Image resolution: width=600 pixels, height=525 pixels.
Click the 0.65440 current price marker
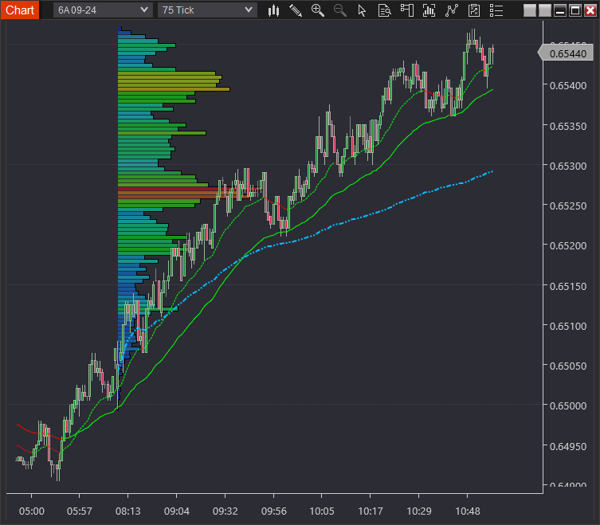pyautogui.click(x=567, y=53)
